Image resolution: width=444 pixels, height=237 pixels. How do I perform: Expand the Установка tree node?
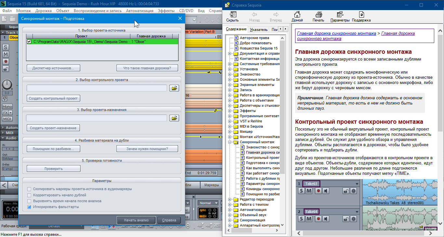pyautogui.click(x=230, y=69)
